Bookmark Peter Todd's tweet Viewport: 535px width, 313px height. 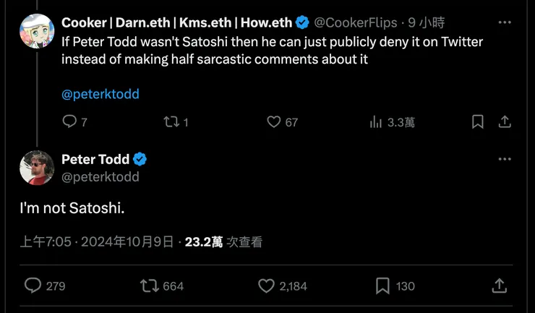pyautogui.click(x=382, y=286)
